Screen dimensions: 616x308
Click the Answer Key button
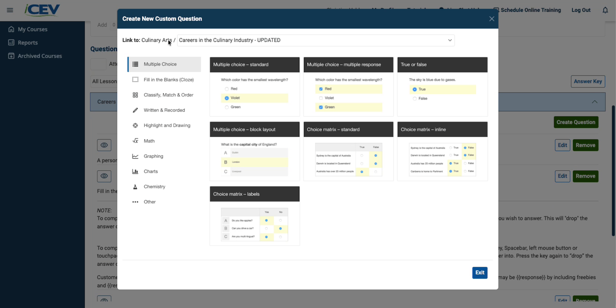pyautogui.click(x=588, y=81)
